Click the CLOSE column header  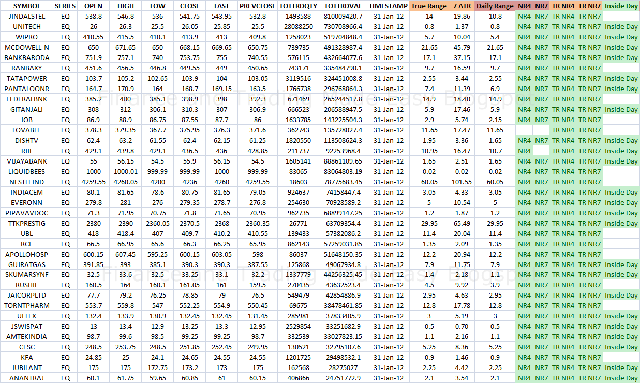tap(189, 6)
